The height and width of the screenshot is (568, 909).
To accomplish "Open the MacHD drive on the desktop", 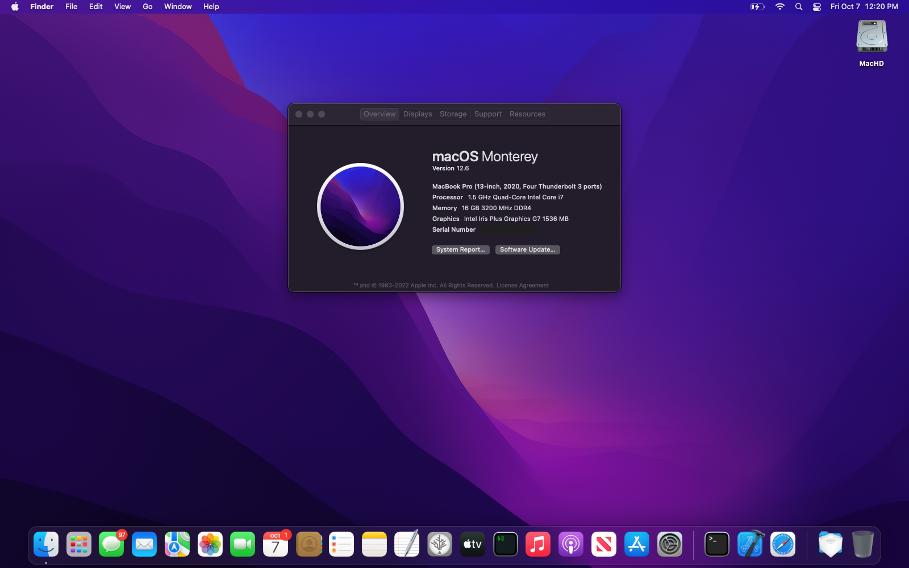I will [870, 36].
